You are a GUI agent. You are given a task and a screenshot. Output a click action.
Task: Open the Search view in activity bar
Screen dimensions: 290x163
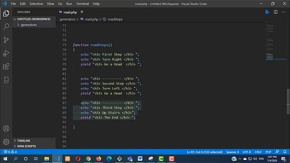coord(6,26)
